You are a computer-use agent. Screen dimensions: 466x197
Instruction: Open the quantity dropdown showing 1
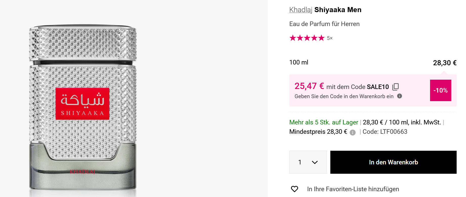(308, 162)
